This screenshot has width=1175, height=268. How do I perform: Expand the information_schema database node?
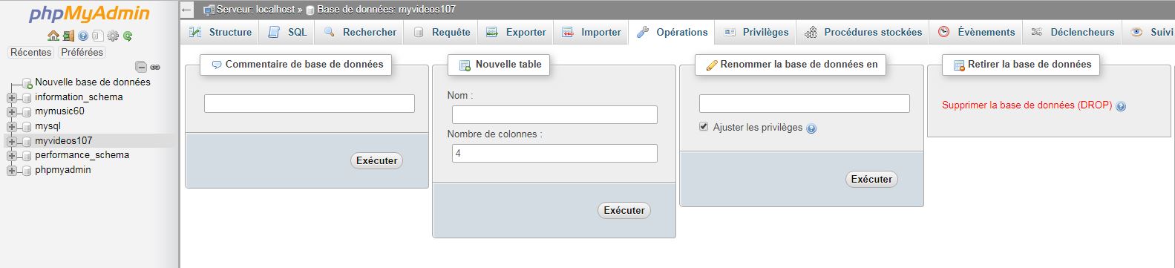[11, 97]
